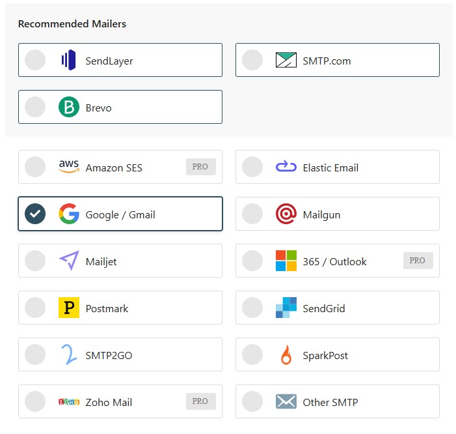Image resolution: width=456 pixels, height=434 pixels.
Task: Click the Zoho Mail label text
Action: click(x=109, y=403)
